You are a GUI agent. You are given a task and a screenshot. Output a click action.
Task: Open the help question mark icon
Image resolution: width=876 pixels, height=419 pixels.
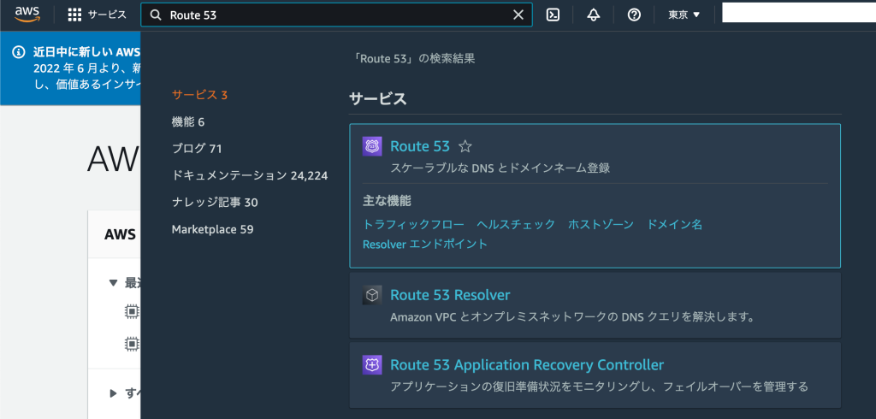coord(634,15)
